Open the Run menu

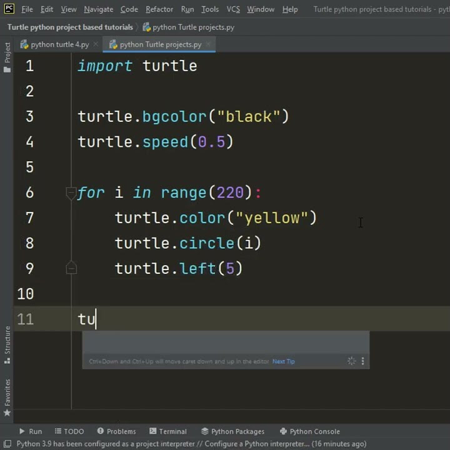187,9
